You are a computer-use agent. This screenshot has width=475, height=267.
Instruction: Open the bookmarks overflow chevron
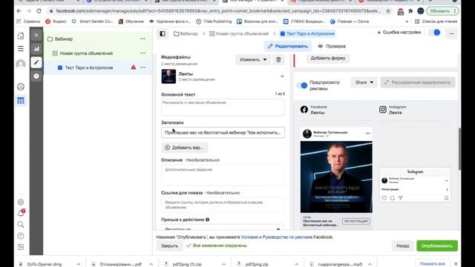click(x=407, y=22)
